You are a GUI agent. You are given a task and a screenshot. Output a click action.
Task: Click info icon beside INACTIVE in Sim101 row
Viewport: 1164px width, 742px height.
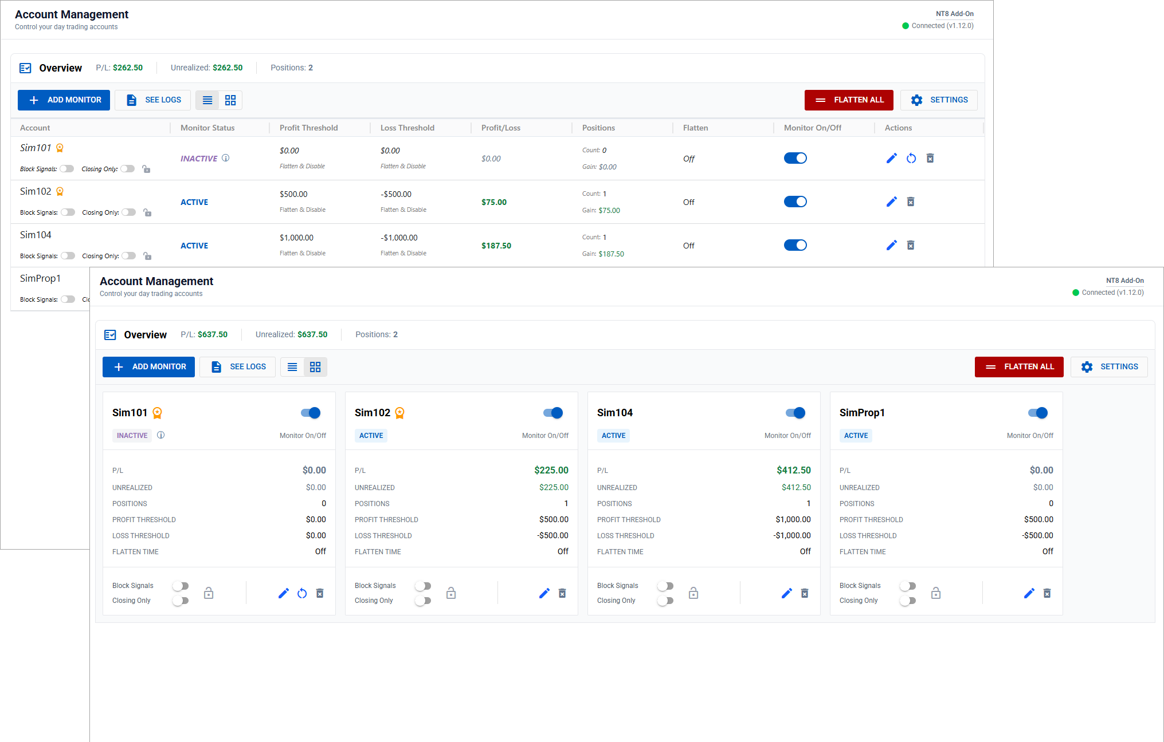tap(226, 158)
